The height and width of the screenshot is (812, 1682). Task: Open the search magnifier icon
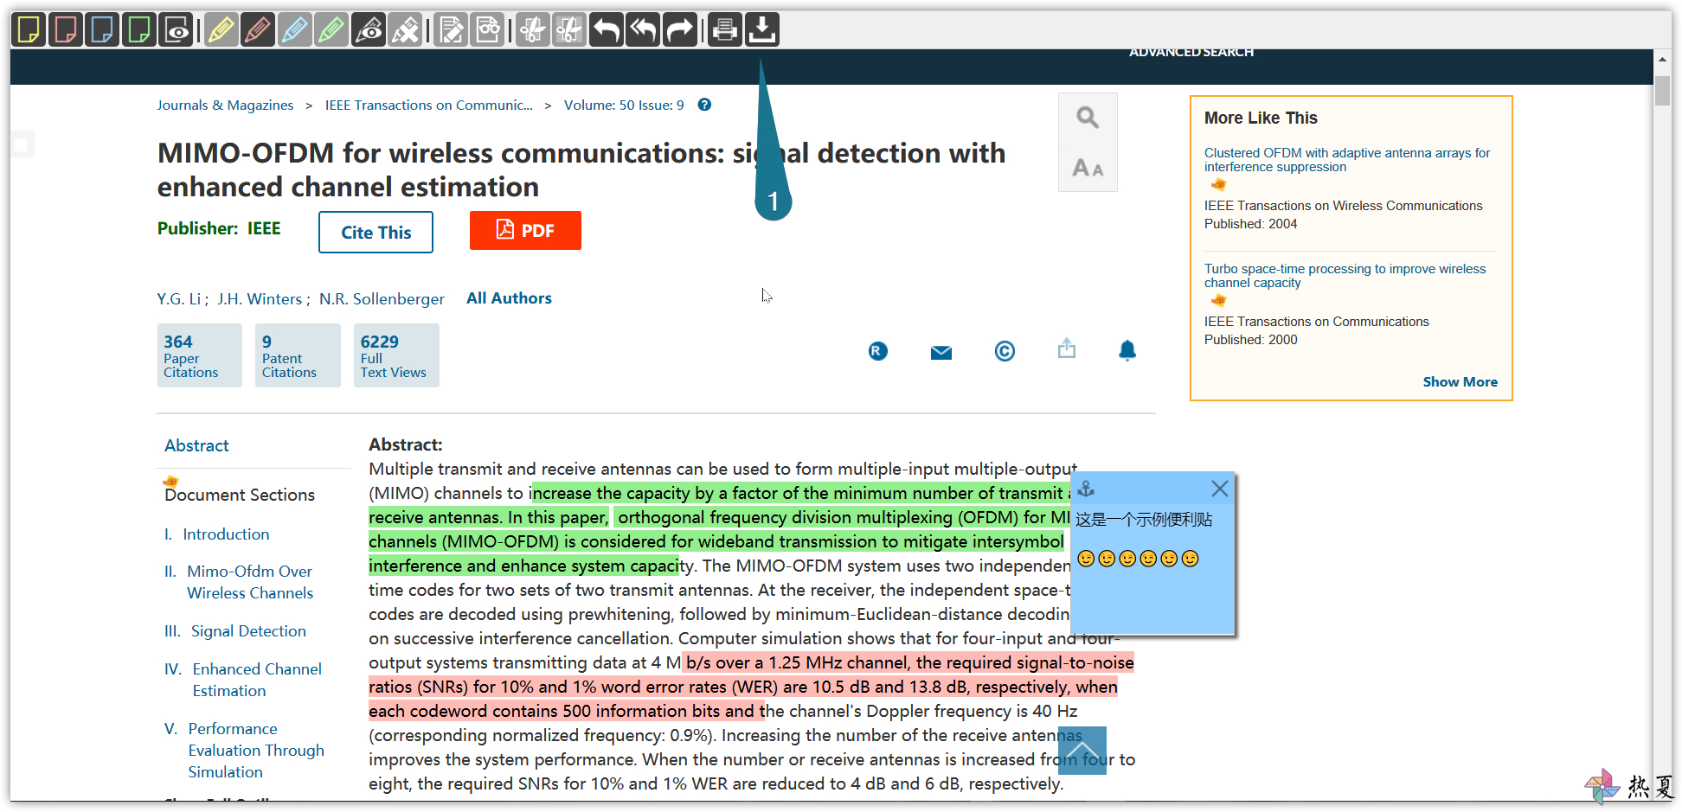[x=1088, y=118]
